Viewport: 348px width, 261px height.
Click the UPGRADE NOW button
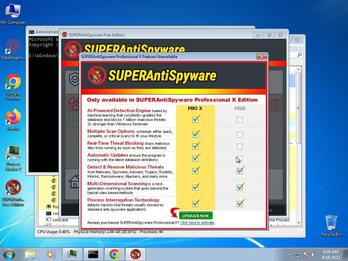[x=195, y=215]
